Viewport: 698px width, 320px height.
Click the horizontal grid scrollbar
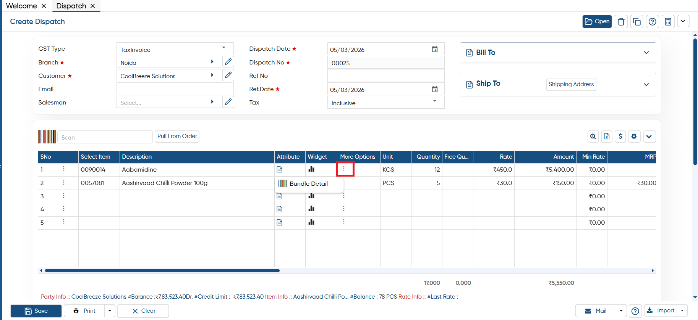coord(162,270)
